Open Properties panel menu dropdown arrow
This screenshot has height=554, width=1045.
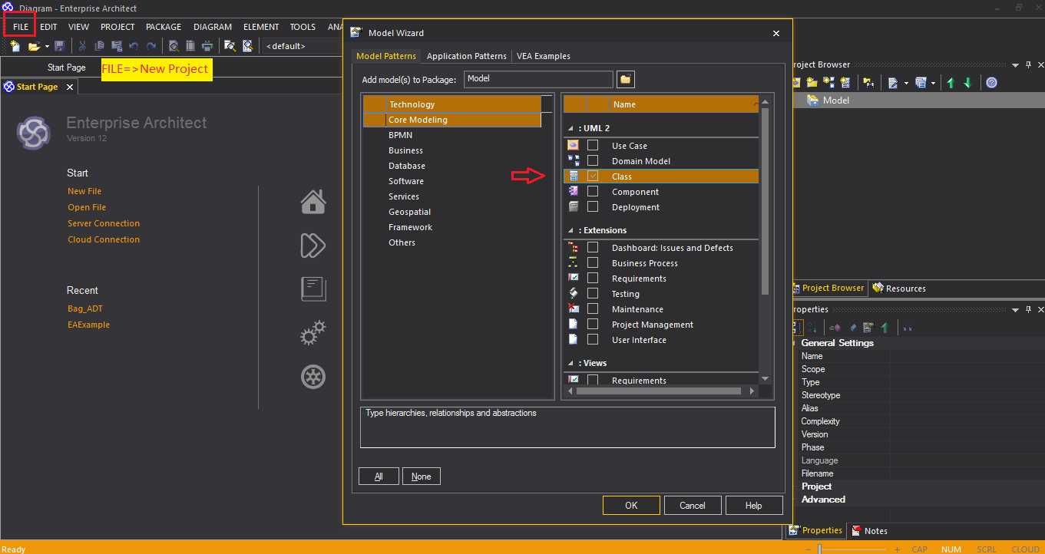[1015, 309]
